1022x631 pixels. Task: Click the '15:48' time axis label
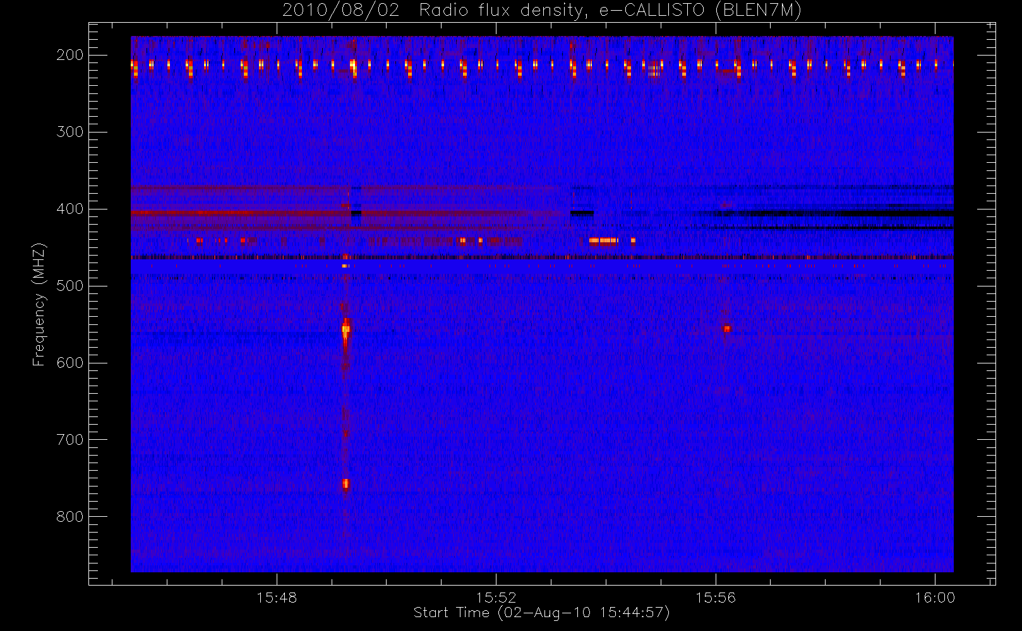[277, 598]
